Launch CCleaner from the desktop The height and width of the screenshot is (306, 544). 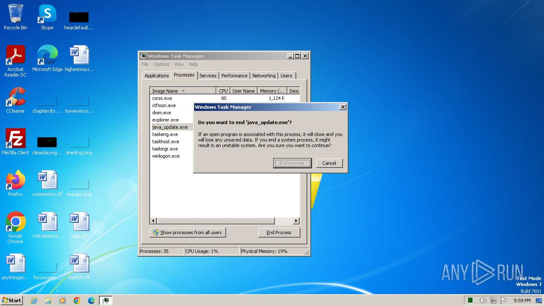[x=15, y=100]
